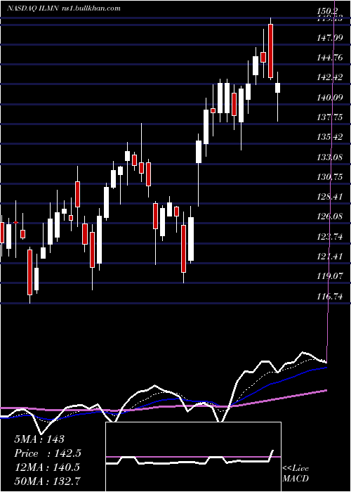The width and height of the screenshot is (351, 492).
Task: Click the 137.75 price label
Action: point(329,117)
